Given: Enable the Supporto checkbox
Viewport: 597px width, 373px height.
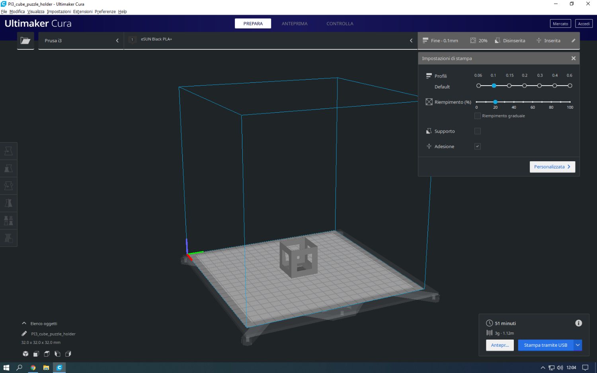Looking at the screenshot, I should (478, 131).
